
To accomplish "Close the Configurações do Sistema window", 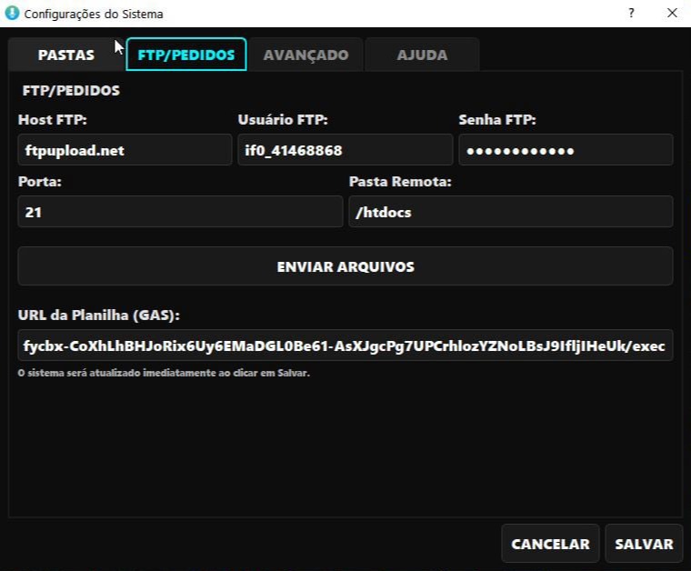I will coord(672,14).
